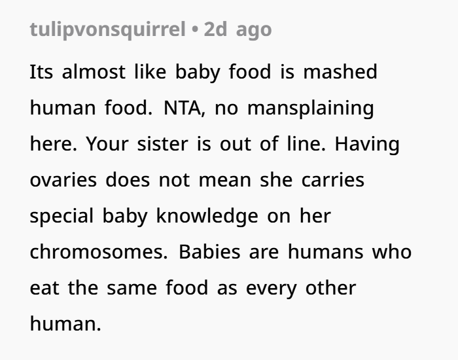458x360 pixels.
Task: Click the bullet separator after the username
Action: point(195,31)
